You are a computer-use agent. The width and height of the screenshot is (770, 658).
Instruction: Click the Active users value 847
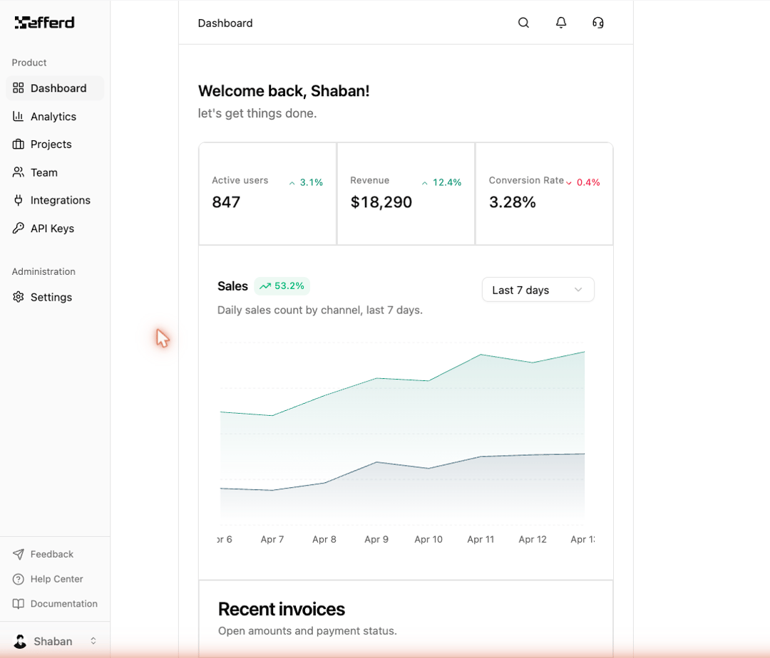226,202
